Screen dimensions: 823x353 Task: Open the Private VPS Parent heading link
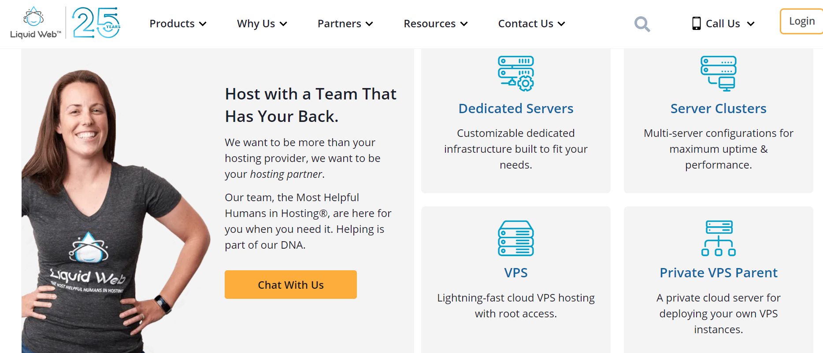[x=719, y=273]
